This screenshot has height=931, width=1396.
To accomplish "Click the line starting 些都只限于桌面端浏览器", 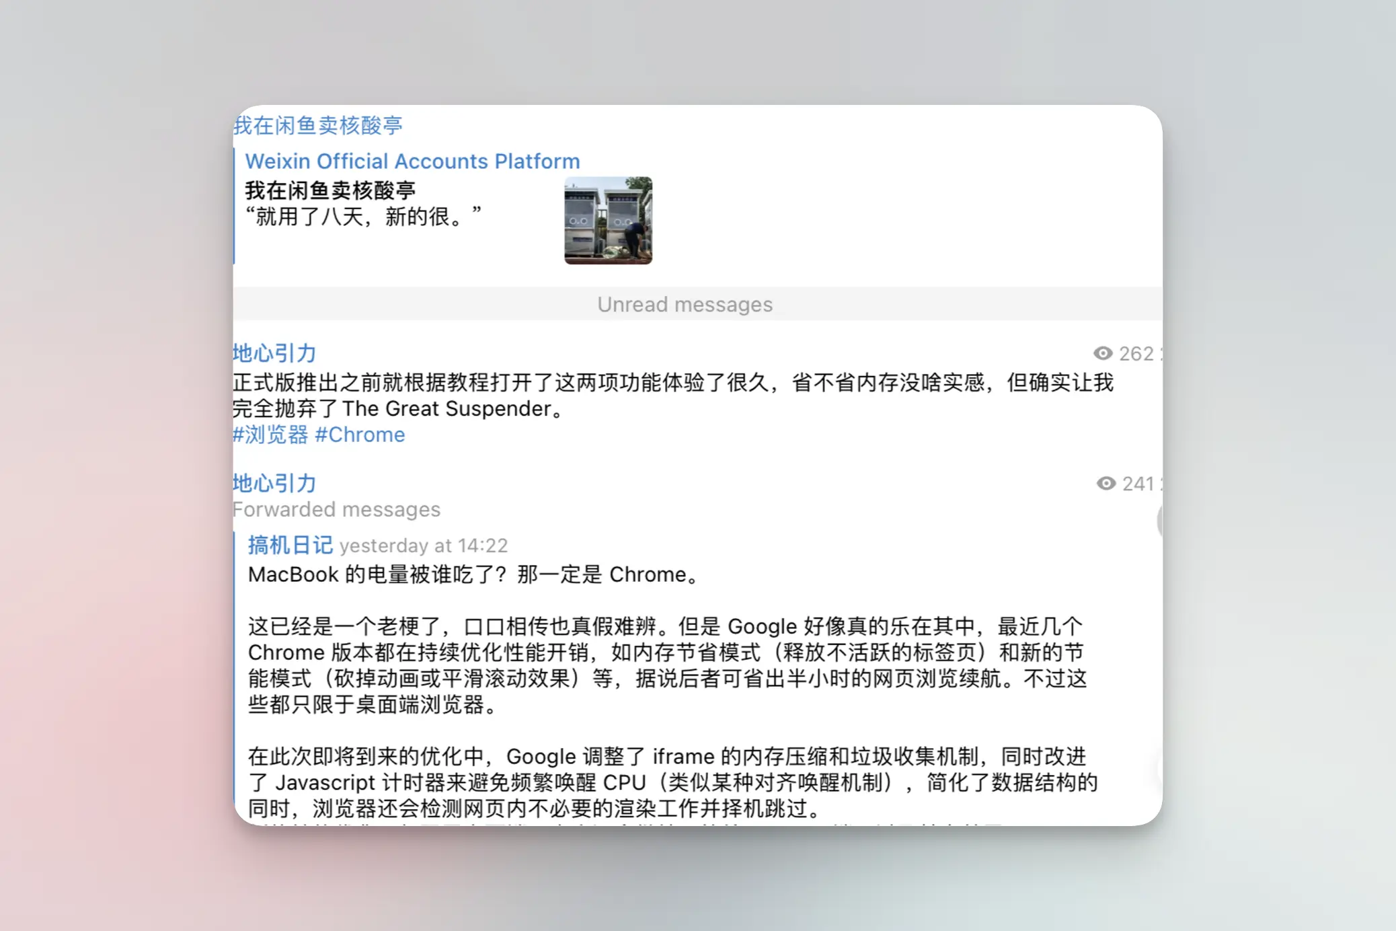I will coord(373,704).
